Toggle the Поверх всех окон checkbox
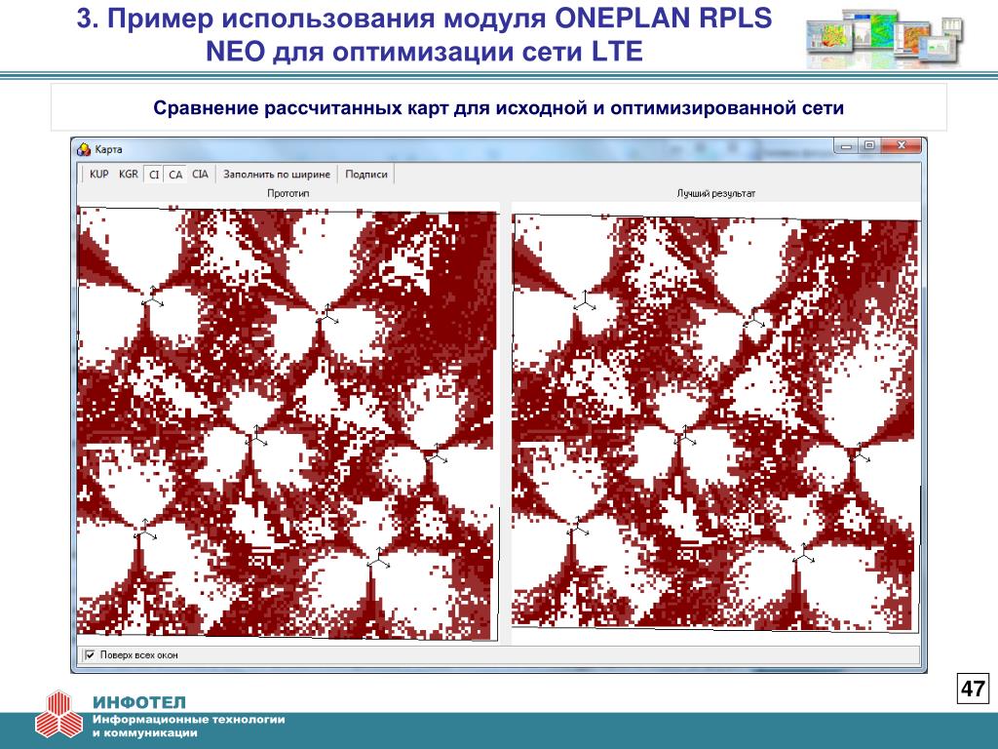The width and height of the screenshot is (998, 749). [x=91, y=654]
